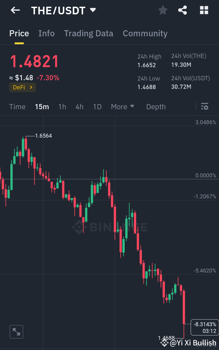Open the Time interval option
The image size is (219, 350).
click(17, 106)
